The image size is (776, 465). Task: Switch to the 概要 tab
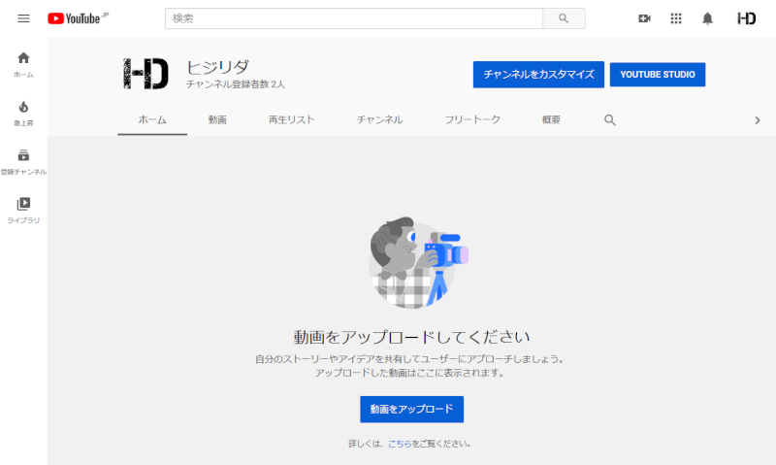click(x=551, y=119)
